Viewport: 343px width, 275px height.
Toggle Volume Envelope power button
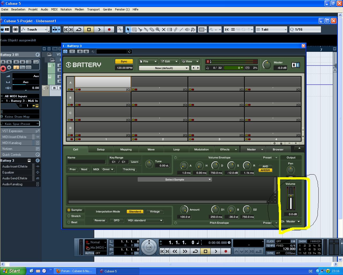pyautogui.click(x=176, y=158)
